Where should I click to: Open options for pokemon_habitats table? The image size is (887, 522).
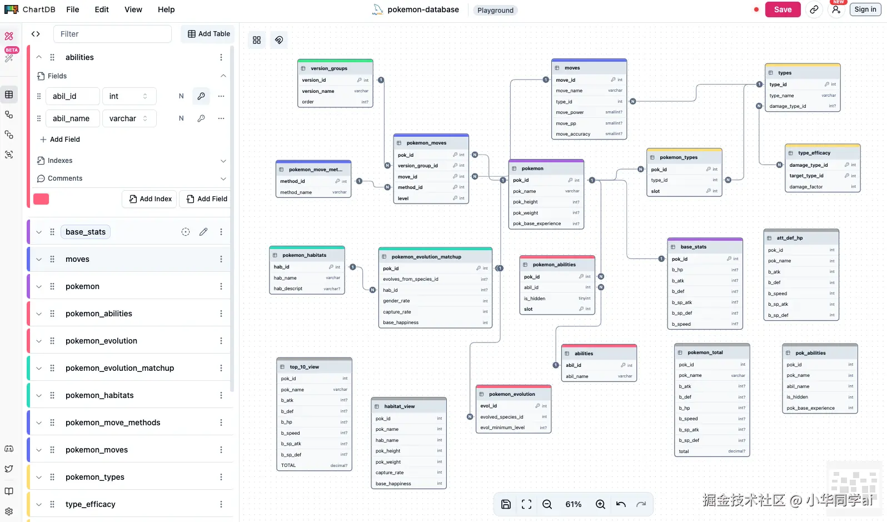pos(221,395)
